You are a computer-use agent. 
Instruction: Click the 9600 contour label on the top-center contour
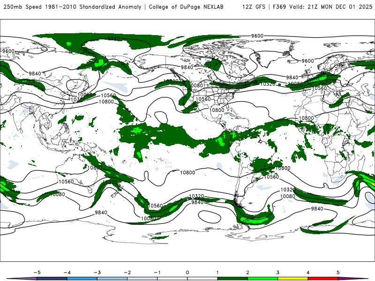257,36
